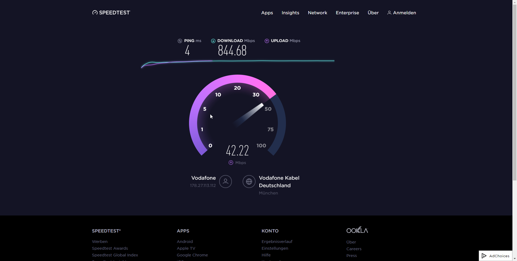The image size is (517, 261).
Task: Click the SPEEDTEST® footer heading
Action: click(x=106, y=231)
